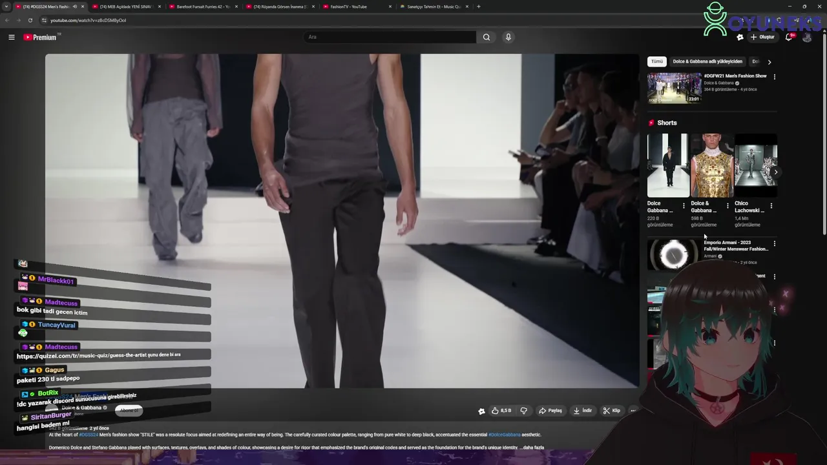827x465 pixels.
Task: Open options menu for #DGFW21 video
Action: [x=775, y=77]
